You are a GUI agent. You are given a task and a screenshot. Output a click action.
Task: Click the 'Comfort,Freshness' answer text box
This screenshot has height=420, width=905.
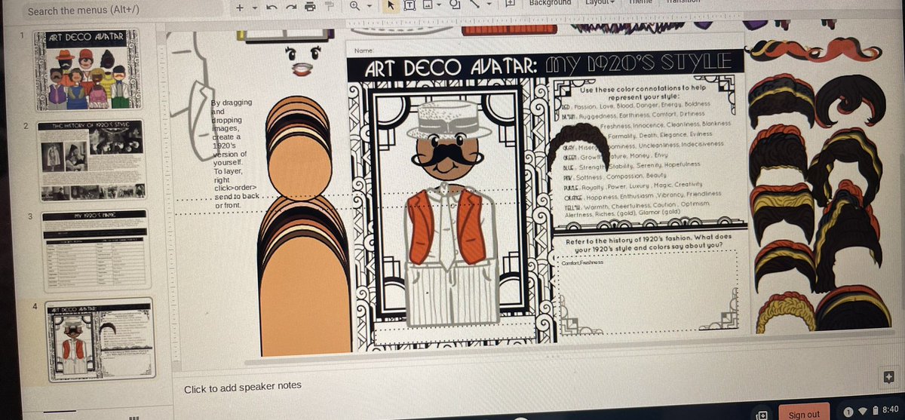(x=648, y=291)
